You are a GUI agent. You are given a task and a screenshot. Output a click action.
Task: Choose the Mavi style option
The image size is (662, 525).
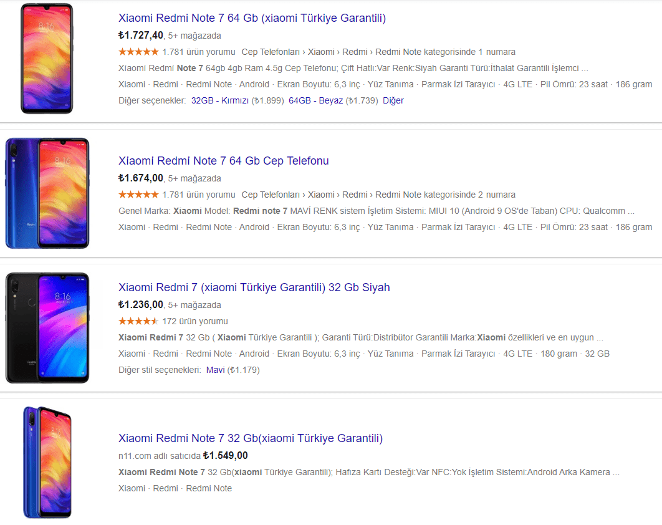pos(215,370)
